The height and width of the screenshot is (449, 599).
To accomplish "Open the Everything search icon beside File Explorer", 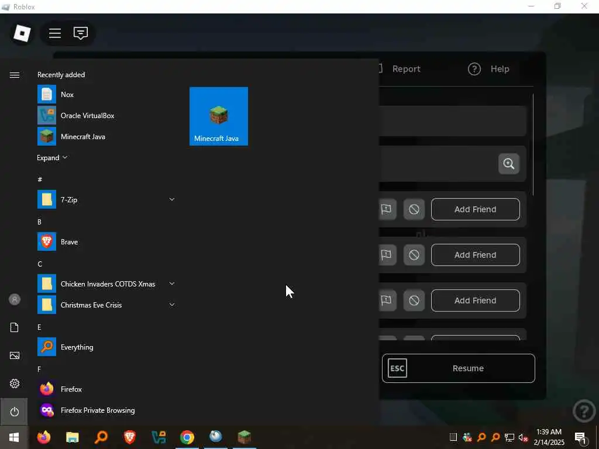I will [101, 437].
